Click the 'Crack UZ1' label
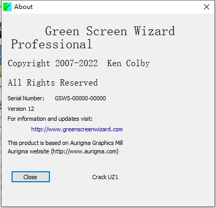 click(x=105, y=177)
